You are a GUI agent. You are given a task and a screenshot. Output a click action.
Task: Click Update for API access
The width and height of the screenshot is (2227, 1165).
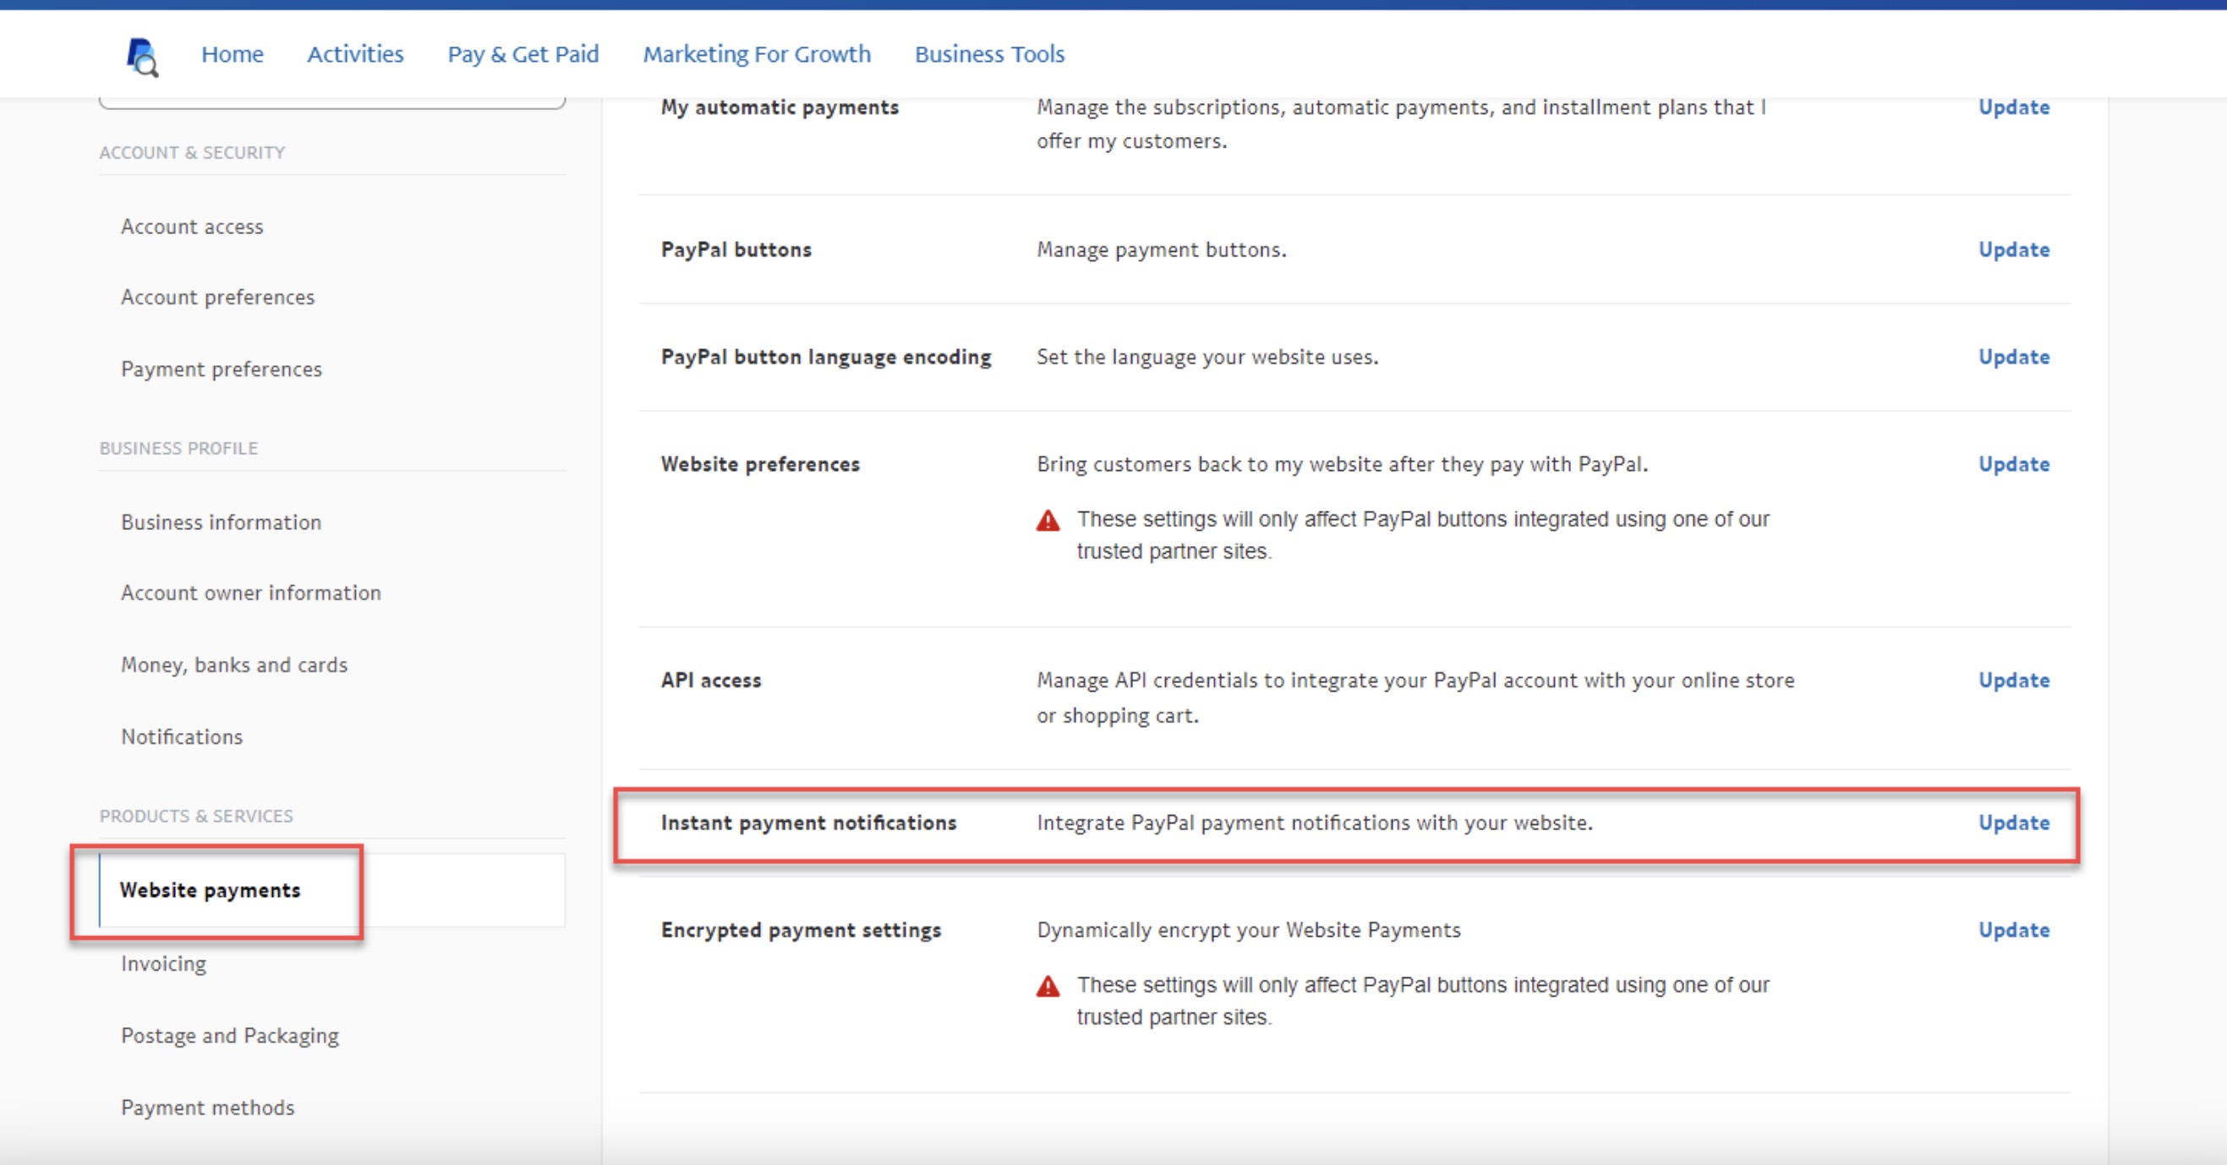coord(2014,681)
